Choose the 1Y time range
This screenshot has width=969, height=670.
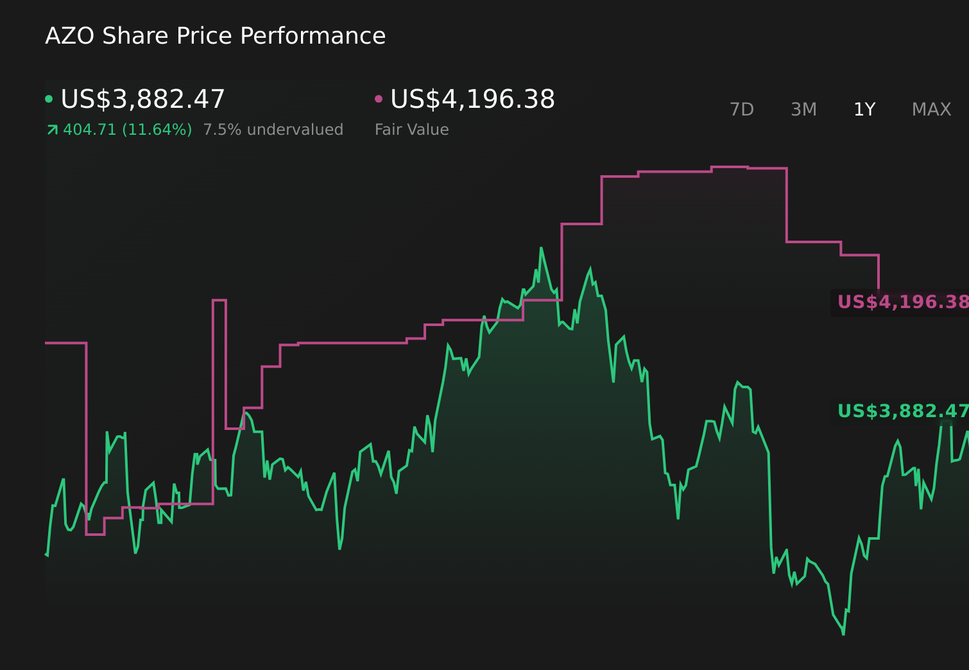point(864,110)
